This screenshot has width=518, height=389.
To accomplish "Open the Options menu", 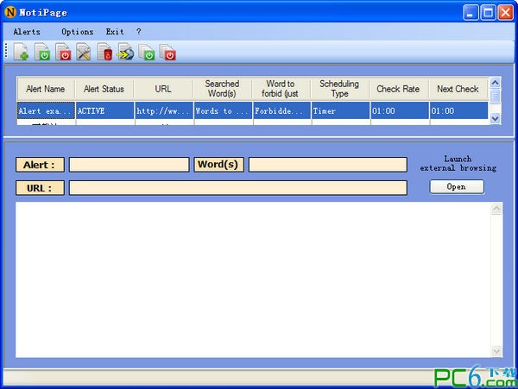I will point(78,32).
